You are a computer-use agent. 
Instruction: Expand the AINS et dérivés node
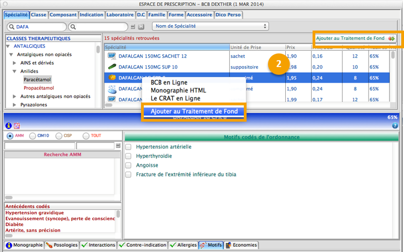pyautogui.click(x=15, y=63)
